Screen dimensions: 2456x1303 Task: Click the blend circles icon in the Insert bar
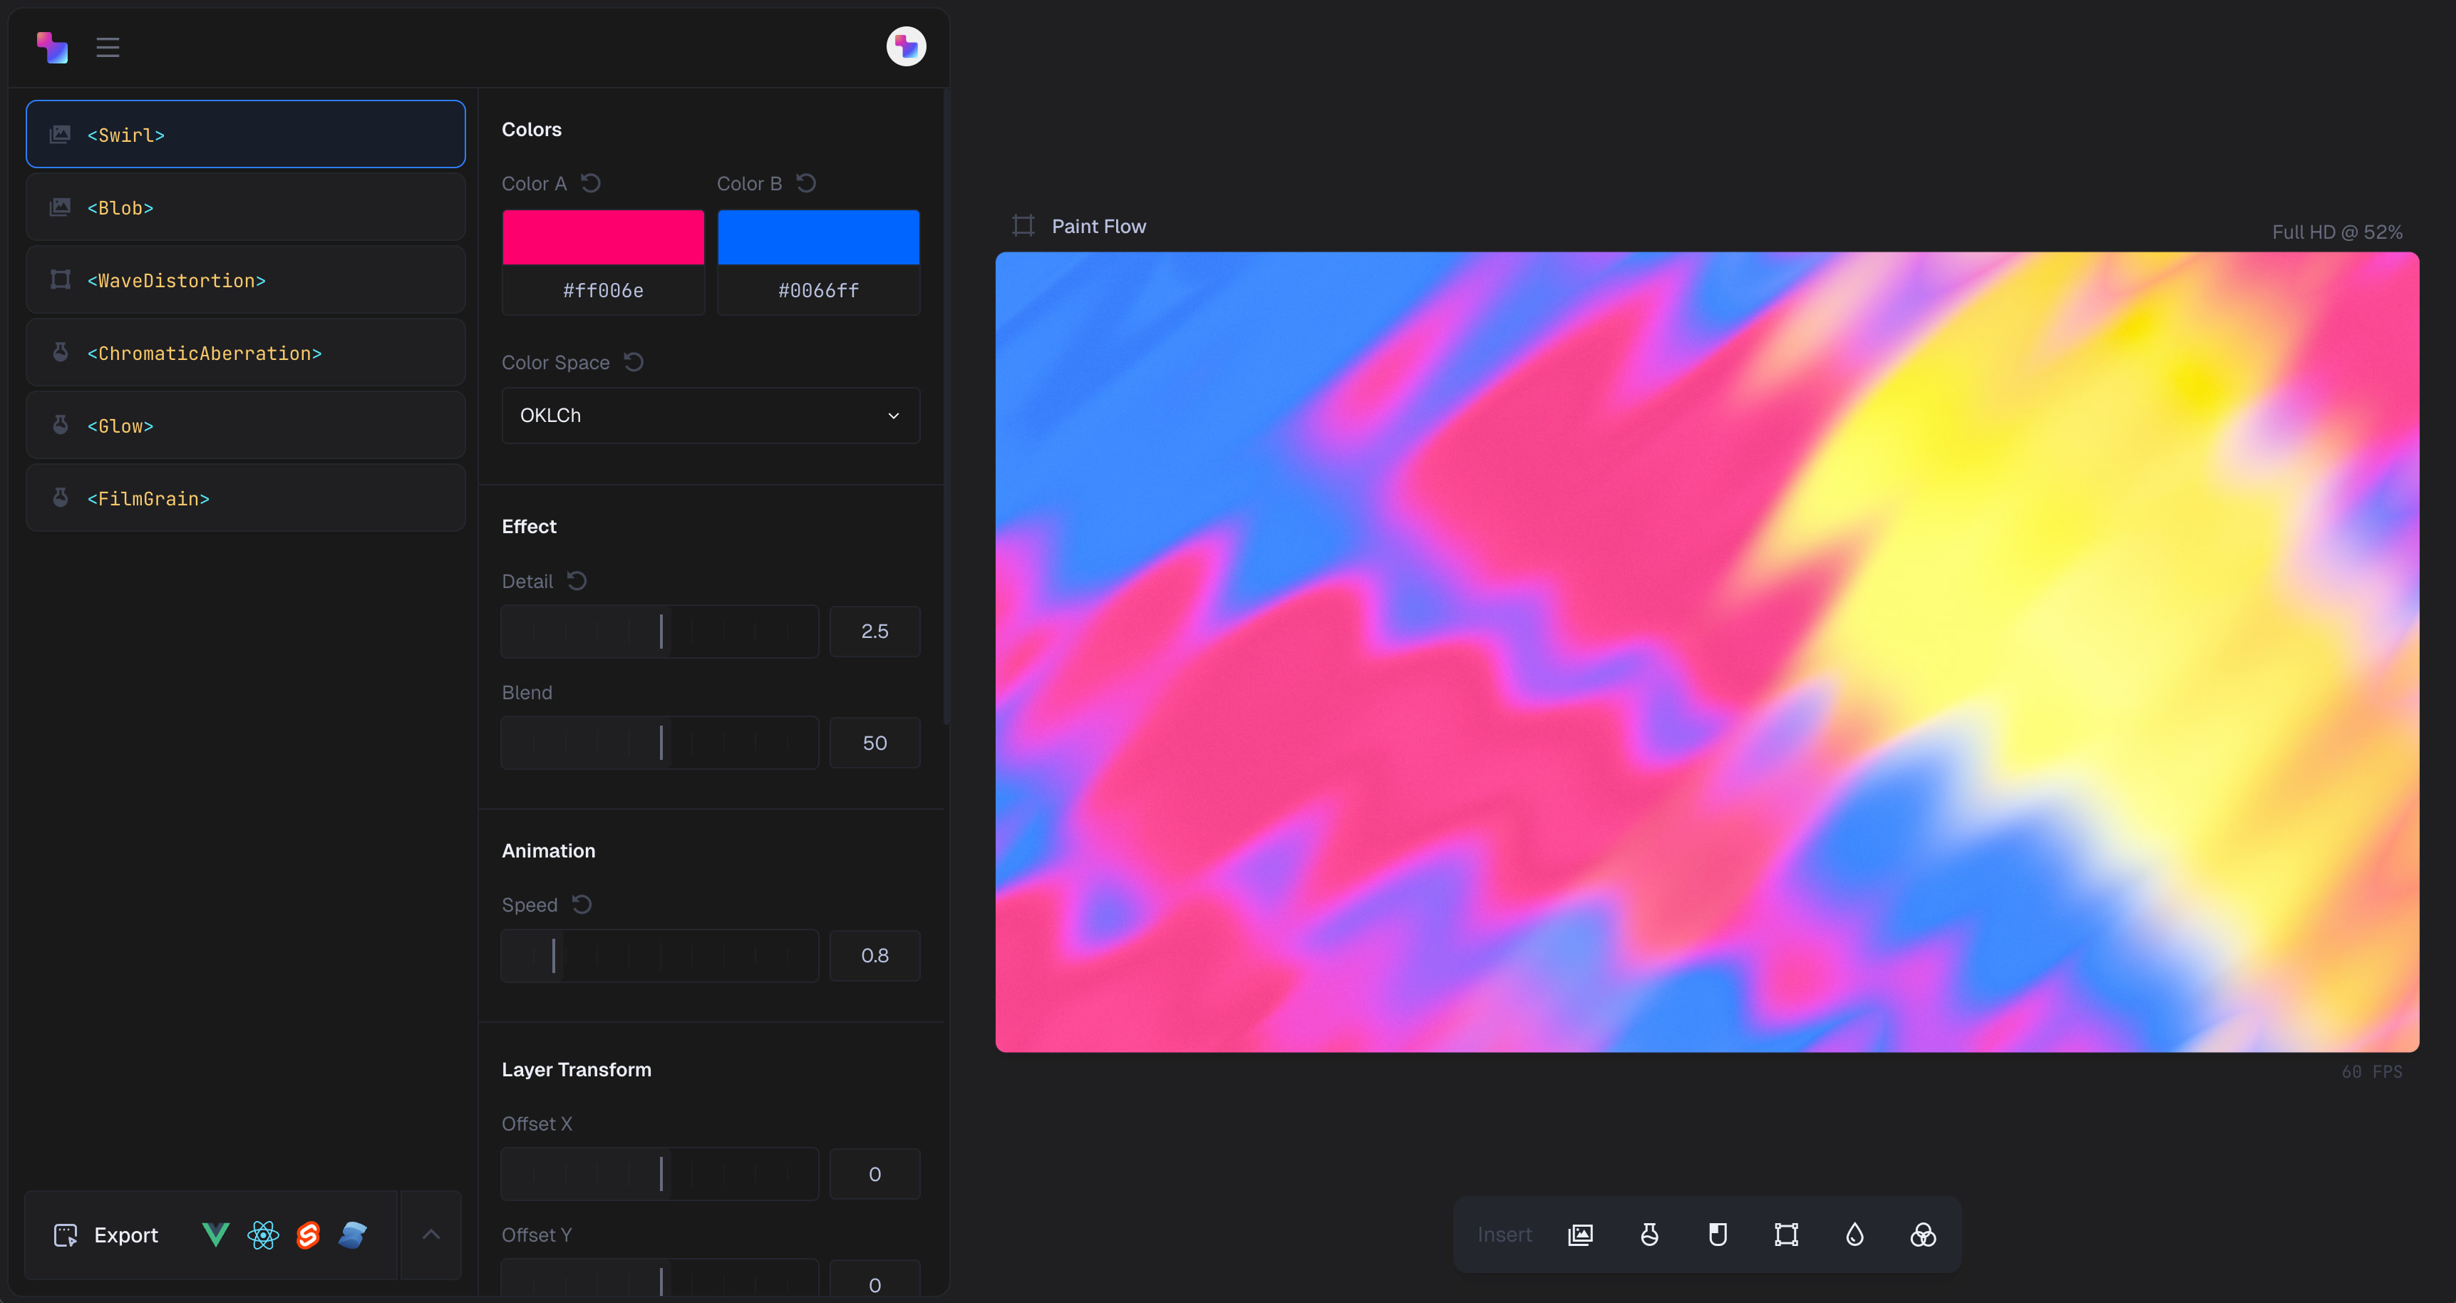1922,1233
